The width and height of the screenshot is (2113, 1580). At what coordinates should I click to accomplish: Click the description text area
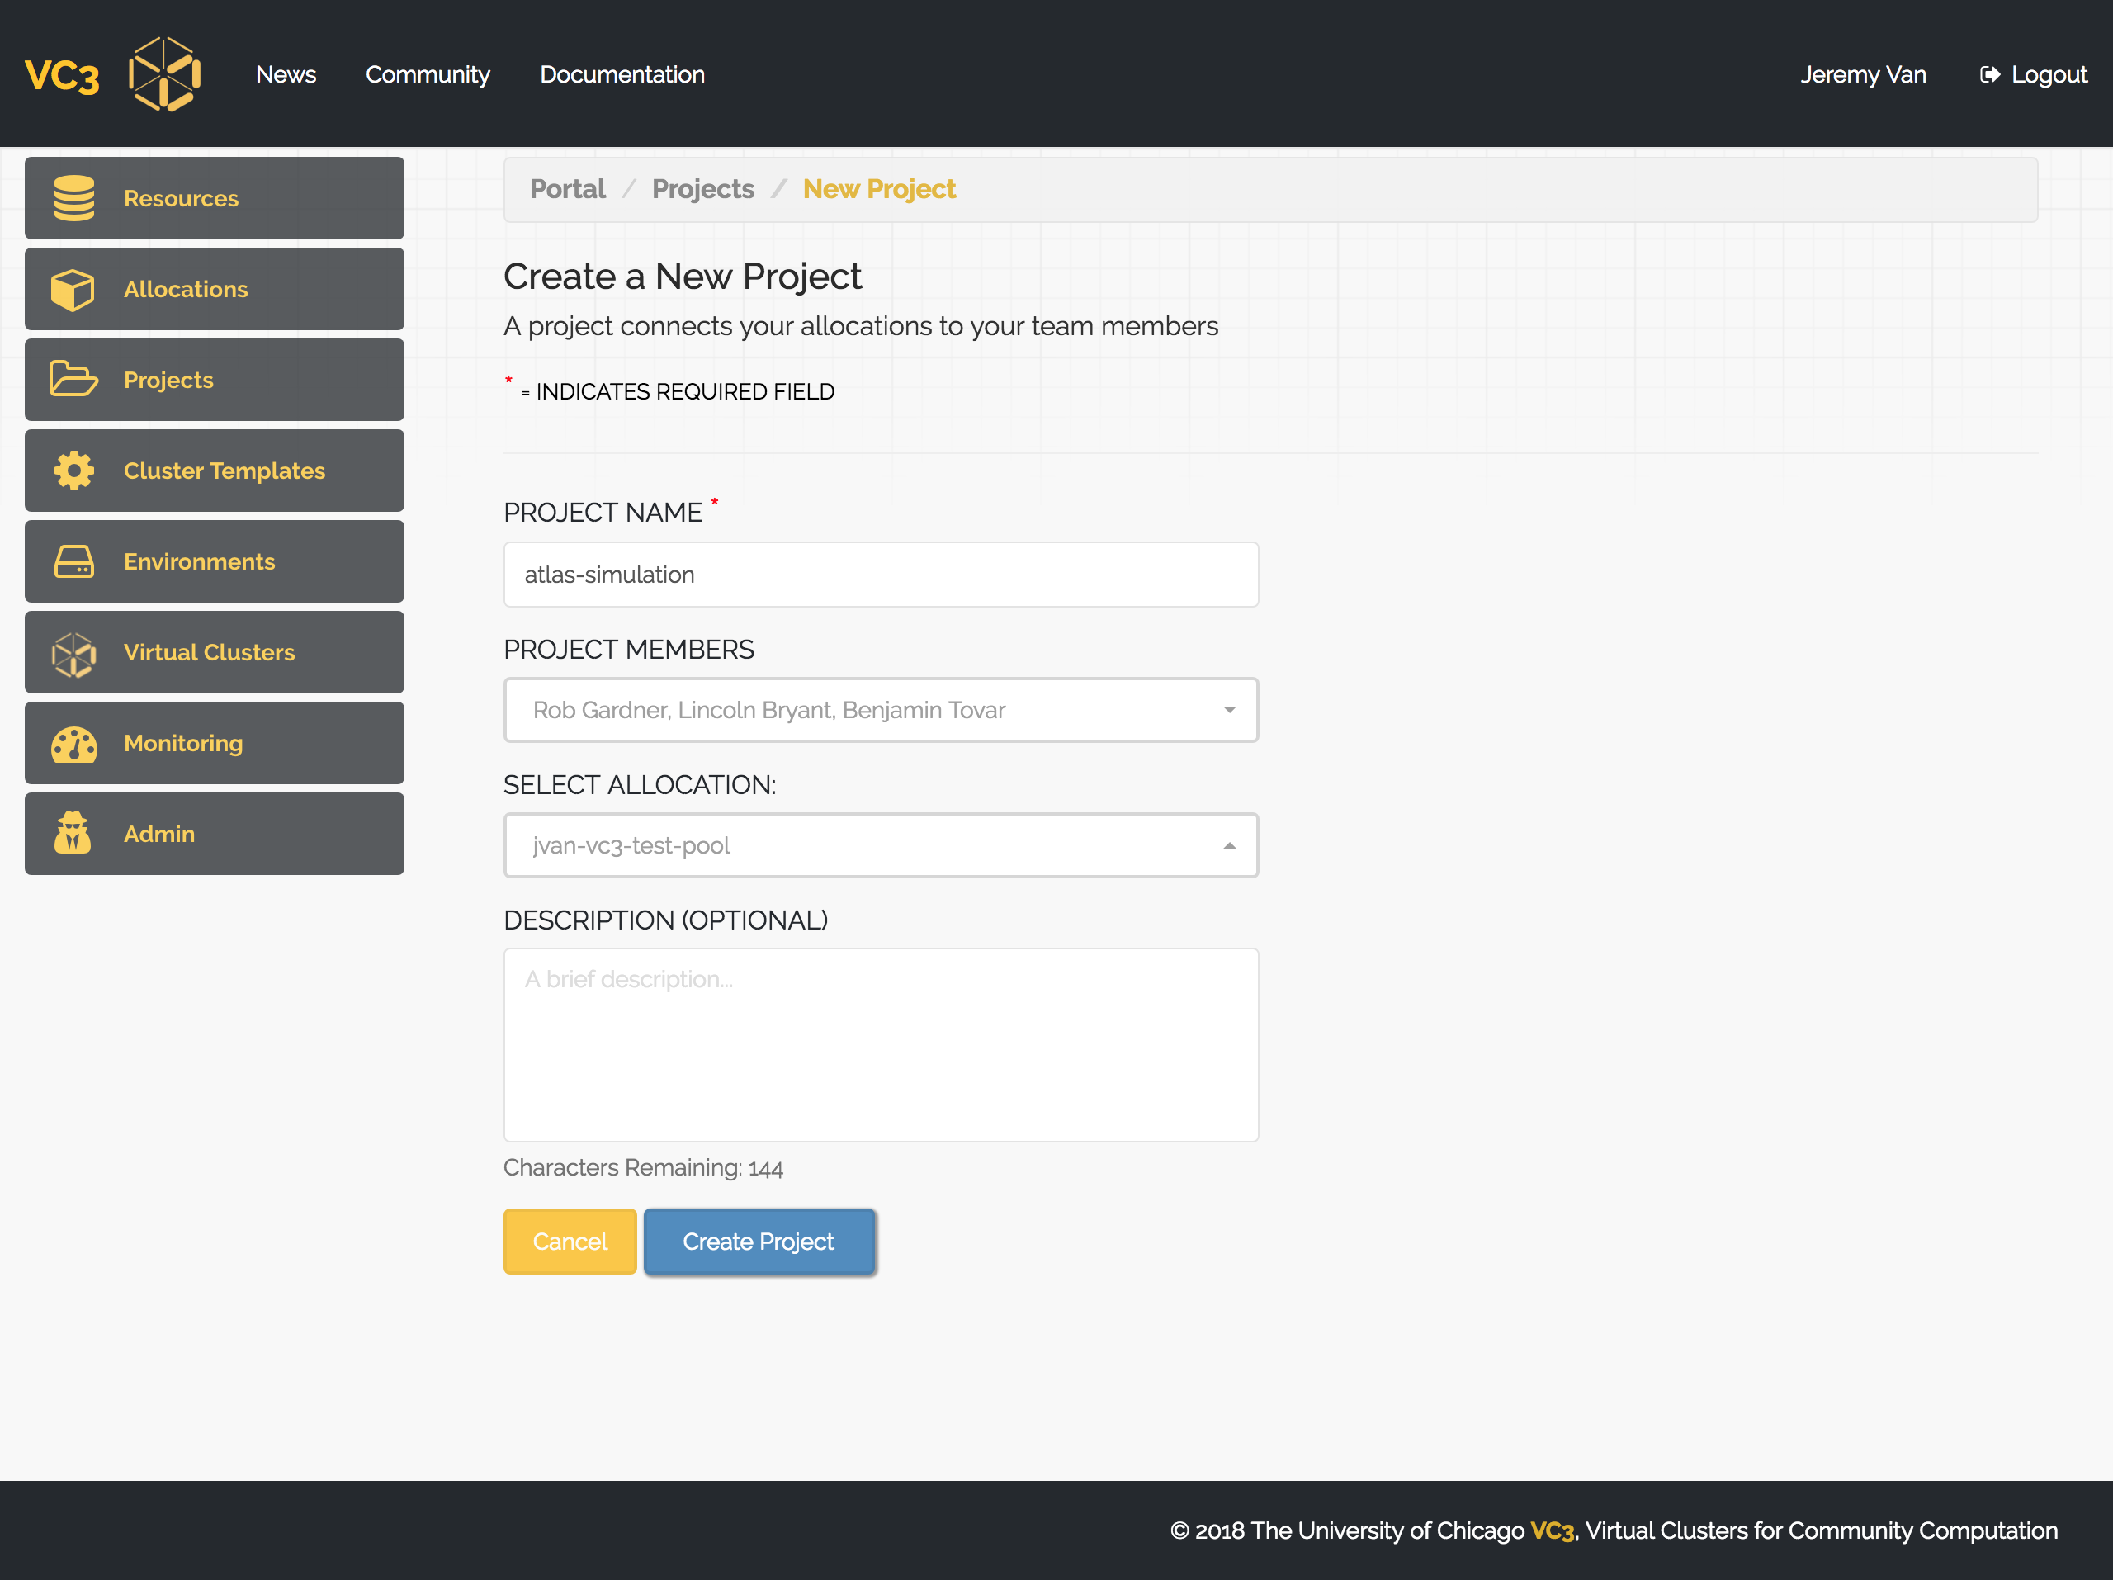(882, 1044)
